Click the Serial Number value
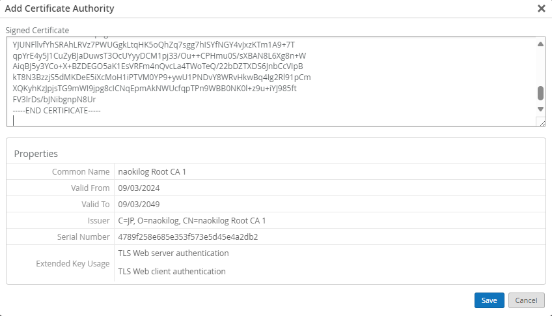 (x=188, y=237)
